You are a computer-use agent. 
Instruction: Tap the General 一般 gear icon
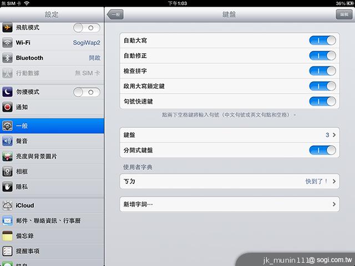(7, 126)
